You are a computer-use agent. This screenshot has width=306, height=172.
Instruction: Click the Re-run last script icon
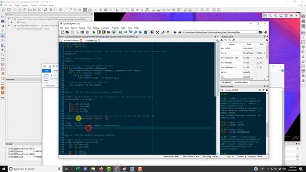click(x=114, y=32)
